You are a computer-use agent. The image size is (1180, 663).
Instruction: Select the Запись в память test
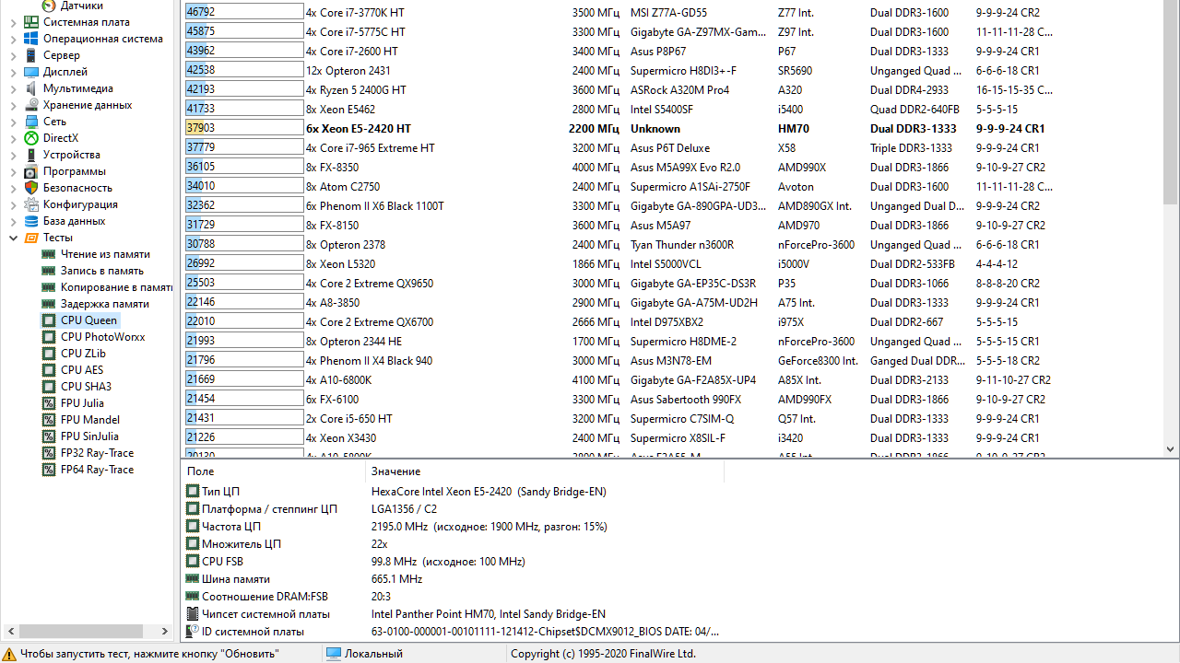101,271
